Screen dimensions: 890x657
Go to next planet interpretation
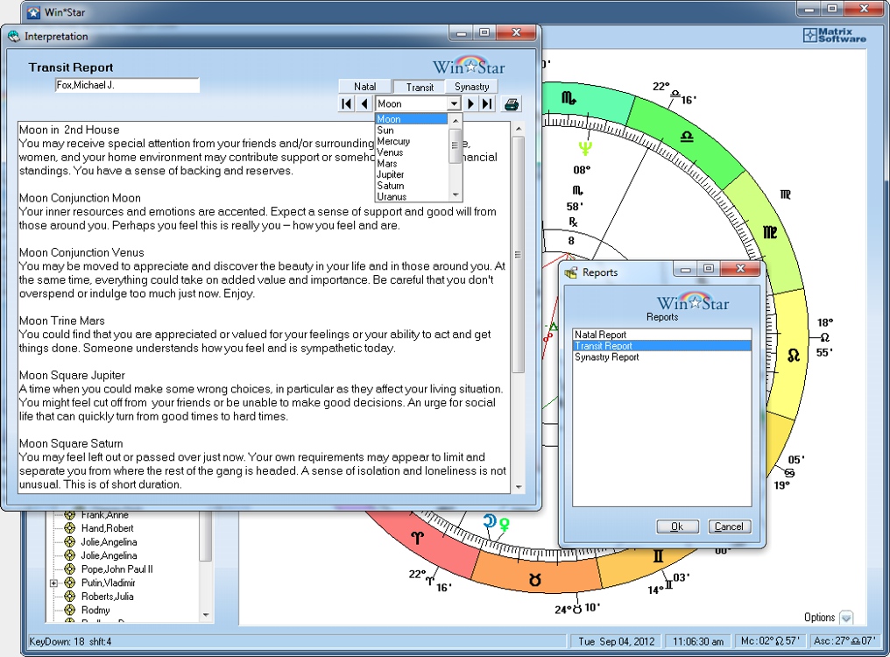coord(470,104)
